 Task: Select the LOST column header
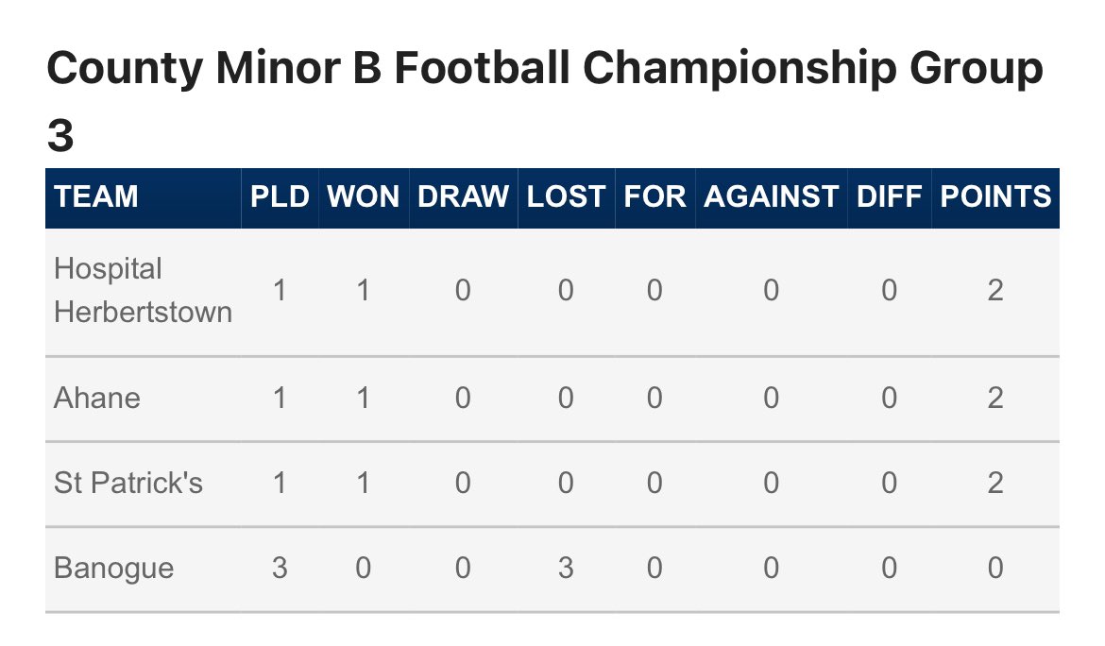(566, 196)
